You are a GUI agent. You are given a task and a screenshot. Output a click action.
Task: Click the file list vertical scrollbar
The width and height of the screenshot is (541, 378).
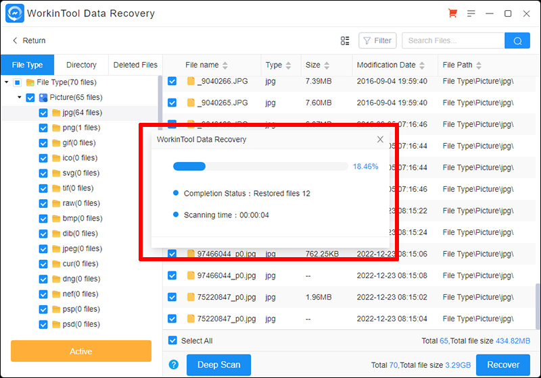click(538, 306)
